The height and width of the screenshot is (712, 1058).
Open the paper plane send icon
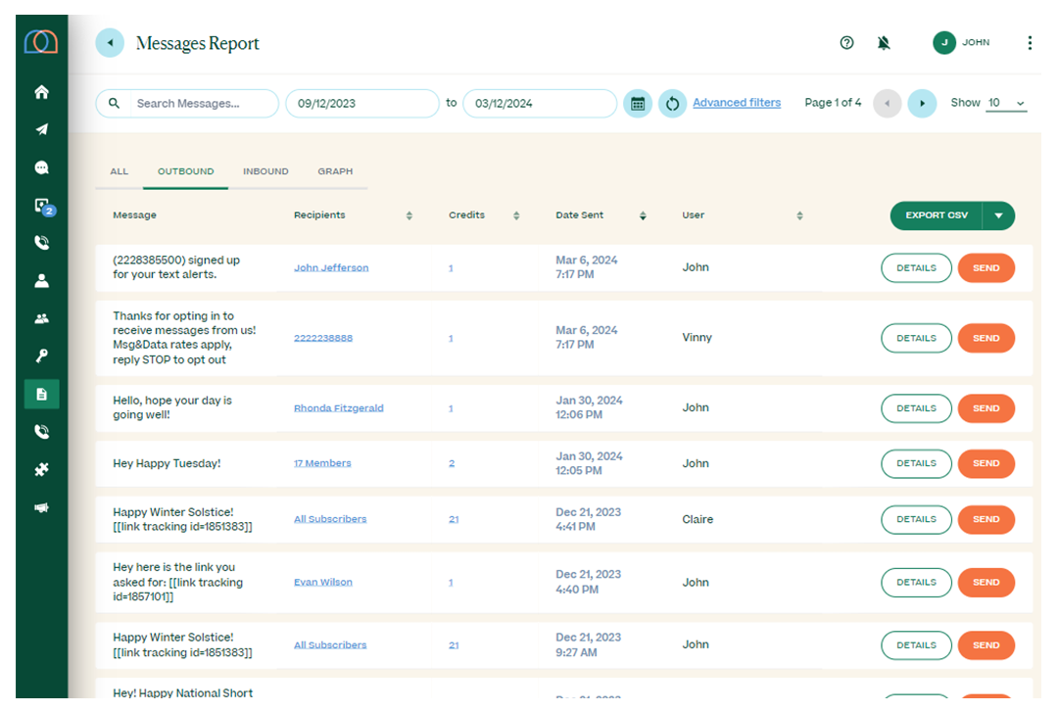coord(41,130)
